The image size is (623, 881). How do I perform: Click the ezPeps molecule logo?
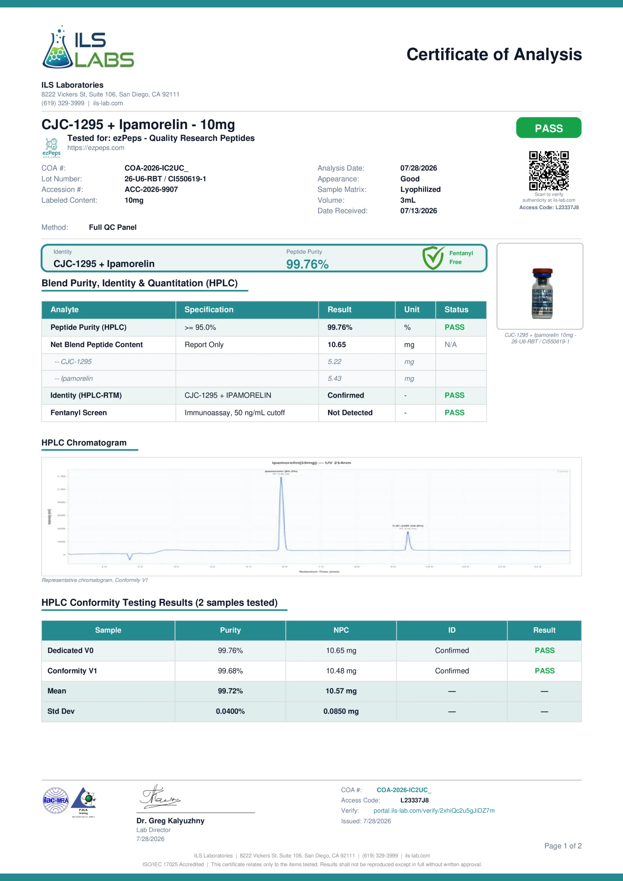pyautogui.click(x=51, y=148)
